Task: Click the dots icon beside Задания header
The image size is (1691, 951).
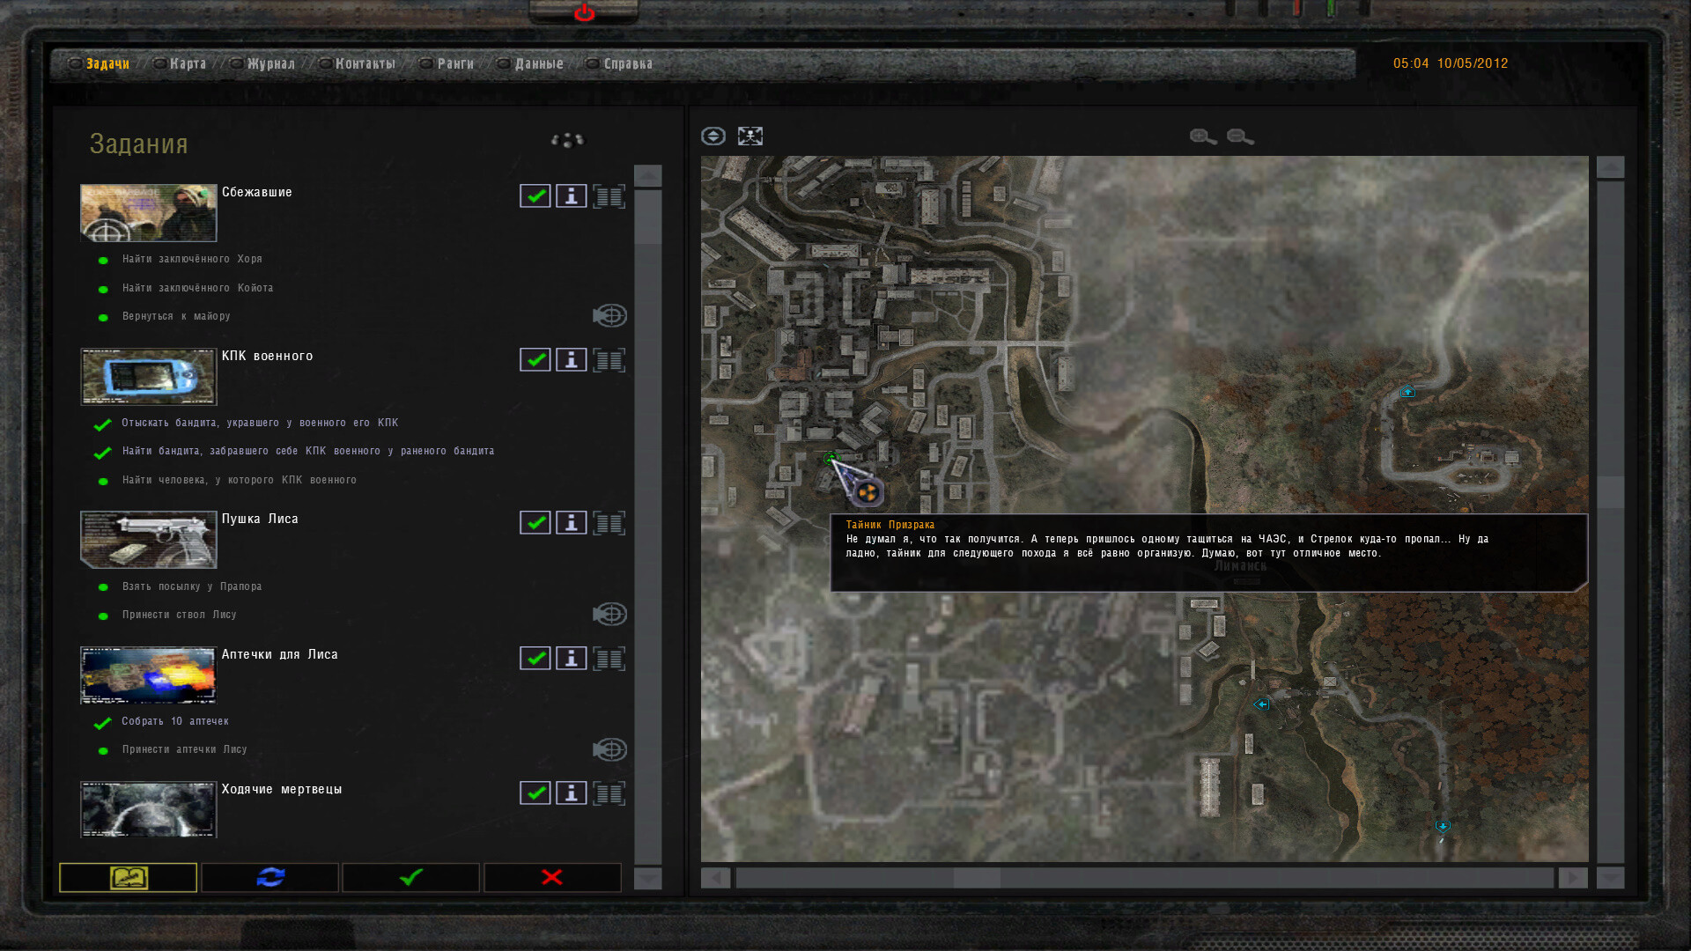Action: [x=567, y=139]
